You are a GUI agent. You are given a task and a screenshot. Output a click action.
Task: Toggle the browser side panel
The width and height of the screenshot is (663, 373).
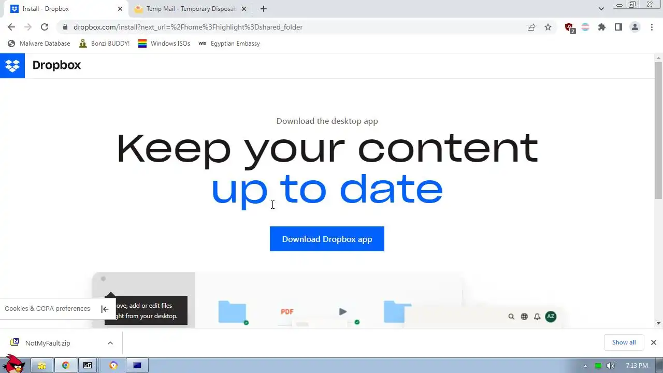618,27
